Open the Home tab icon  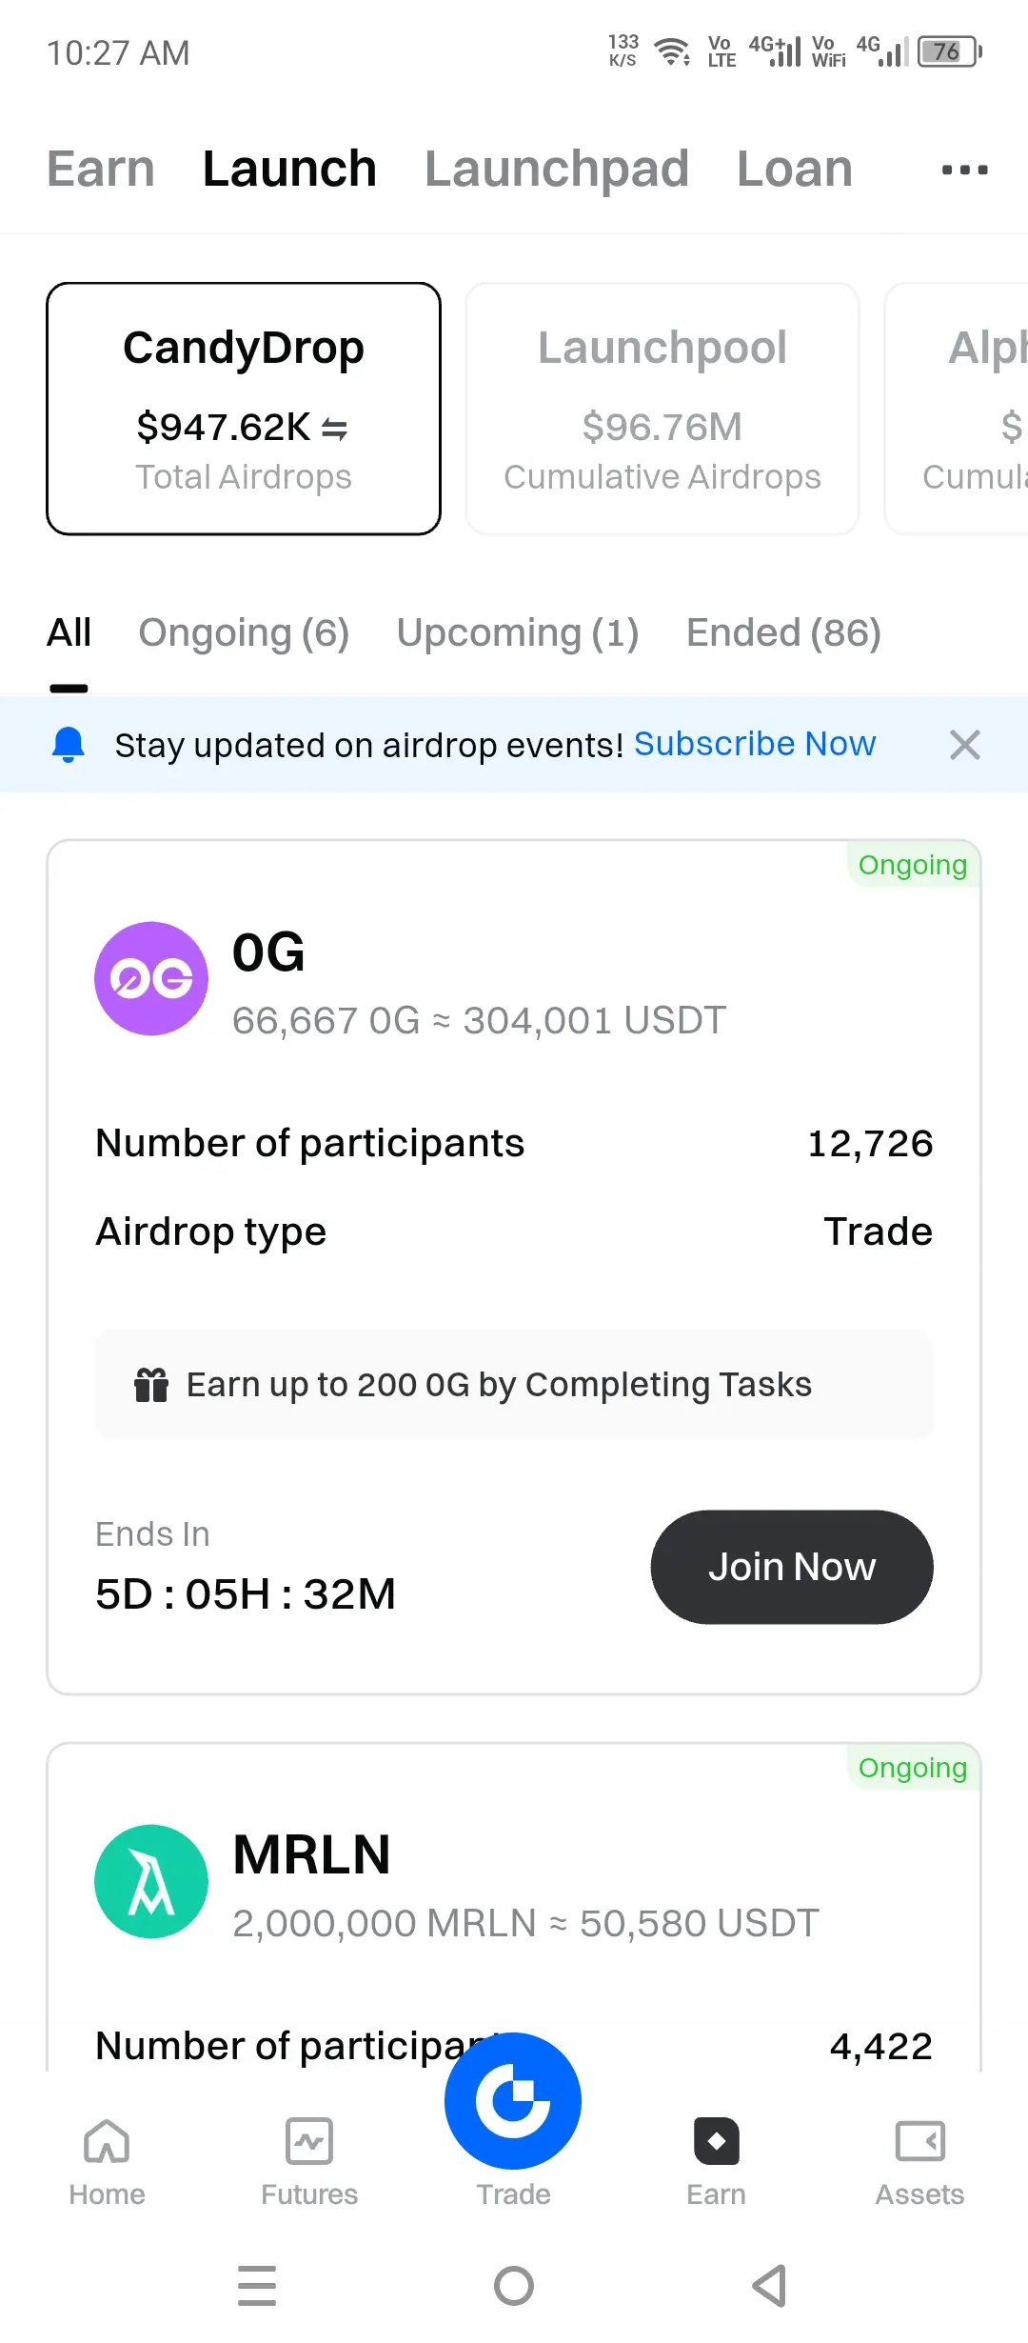point(107,2141)
